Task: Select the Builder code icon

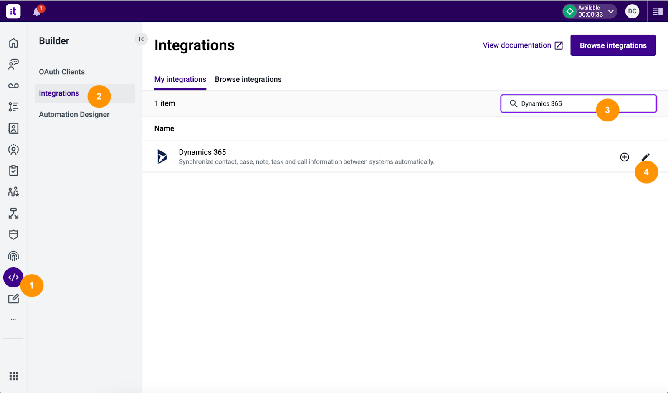Action: [x=13, y=277]
